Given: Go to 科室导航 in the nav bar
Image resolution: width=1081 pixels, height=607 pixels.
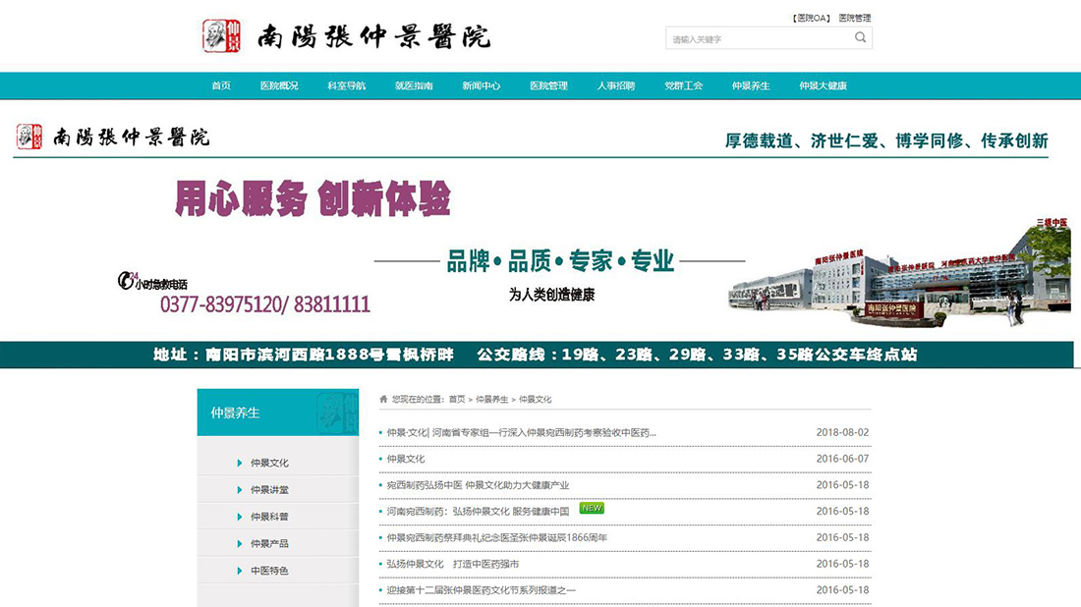Looking at the screenshot, I should [x=346, y=85].
